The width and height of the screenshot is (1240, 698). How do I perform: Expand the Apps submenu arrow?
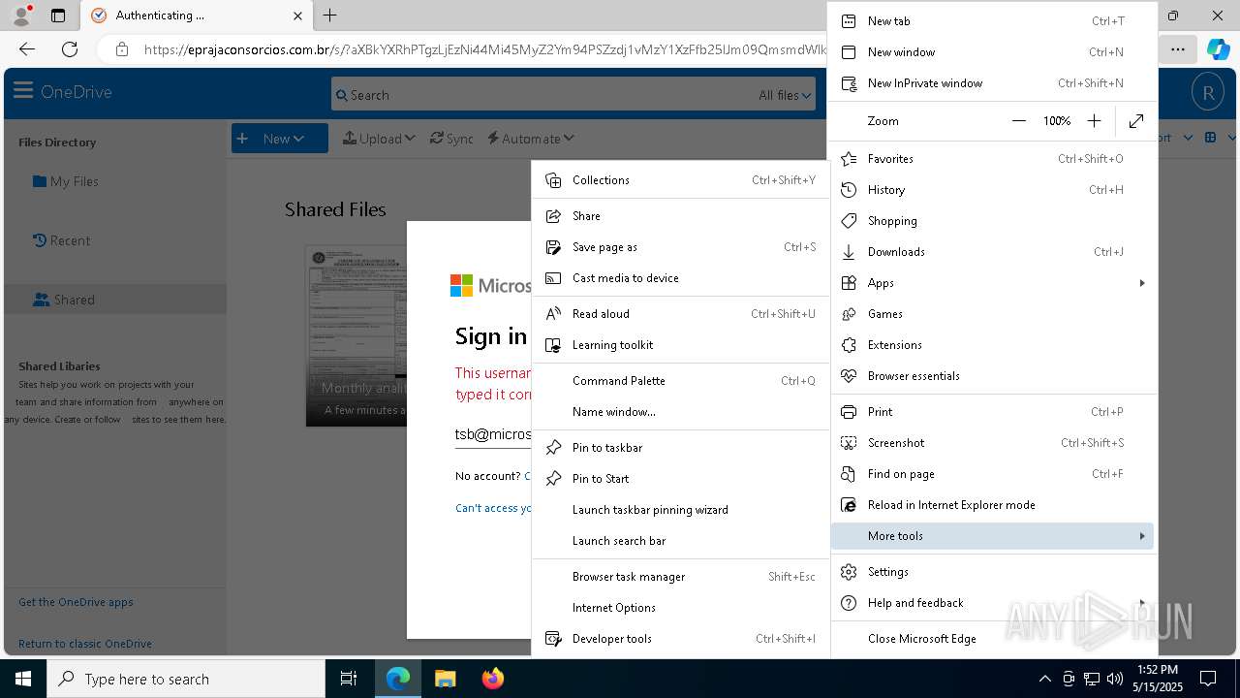tap(1142, 283)
